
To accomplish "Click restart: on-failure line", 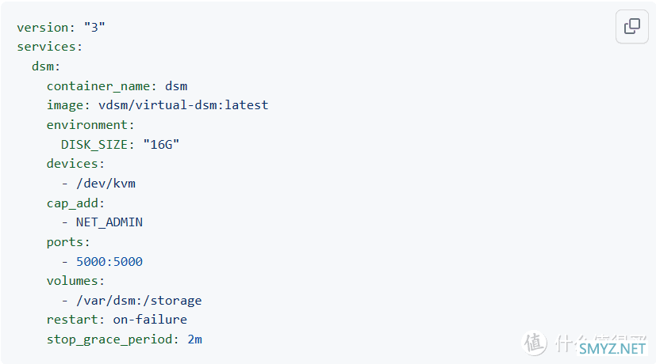I will tap(117, 320).
